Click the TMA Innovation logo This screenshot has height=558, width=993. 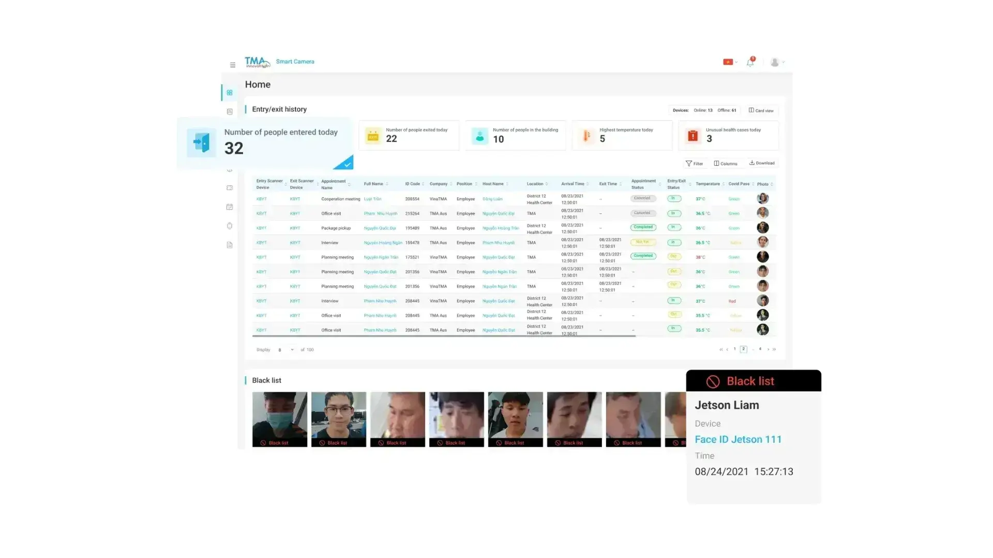click(257, 63)
